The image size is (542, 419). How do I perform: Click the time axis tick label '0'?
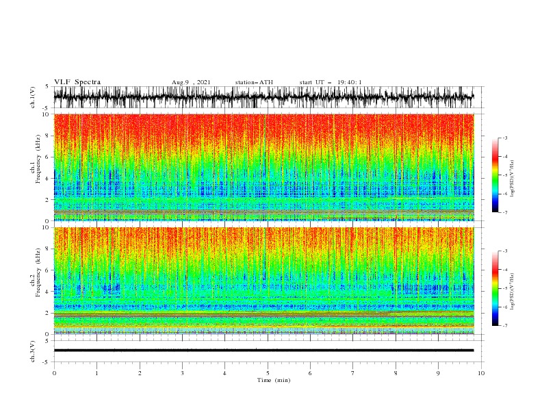(54, 373)
